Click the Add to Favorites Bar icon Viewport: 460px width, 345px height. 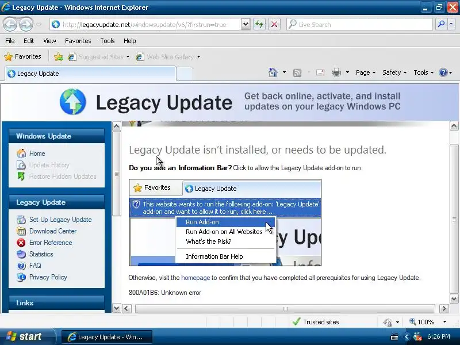59,56
